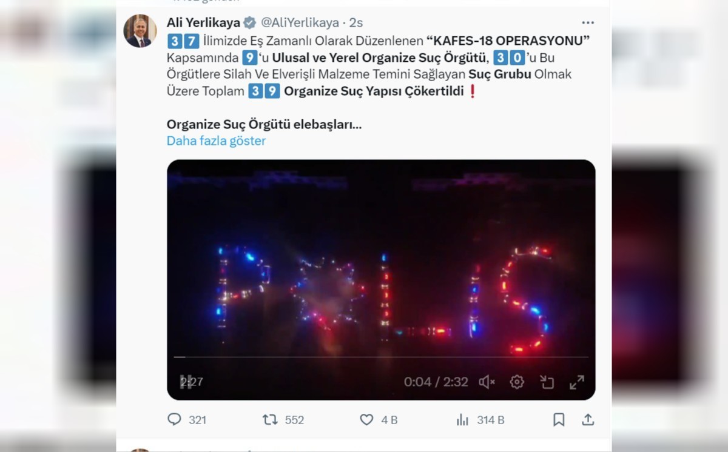The height and width of the screenshot is (452, 728).
Task: Unmute the video sound
Action: click(487, 382)
